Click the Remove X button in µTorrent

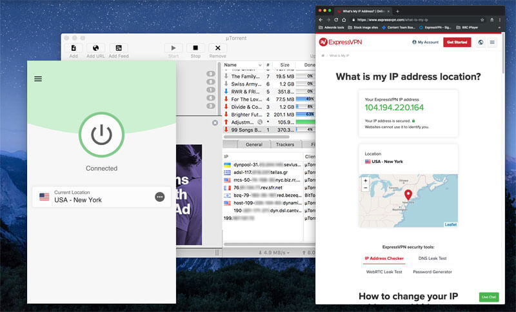tap(218, 48)
